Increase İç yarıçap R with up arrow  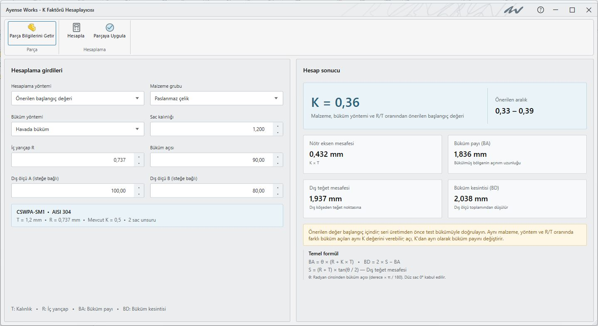point(138,157)
